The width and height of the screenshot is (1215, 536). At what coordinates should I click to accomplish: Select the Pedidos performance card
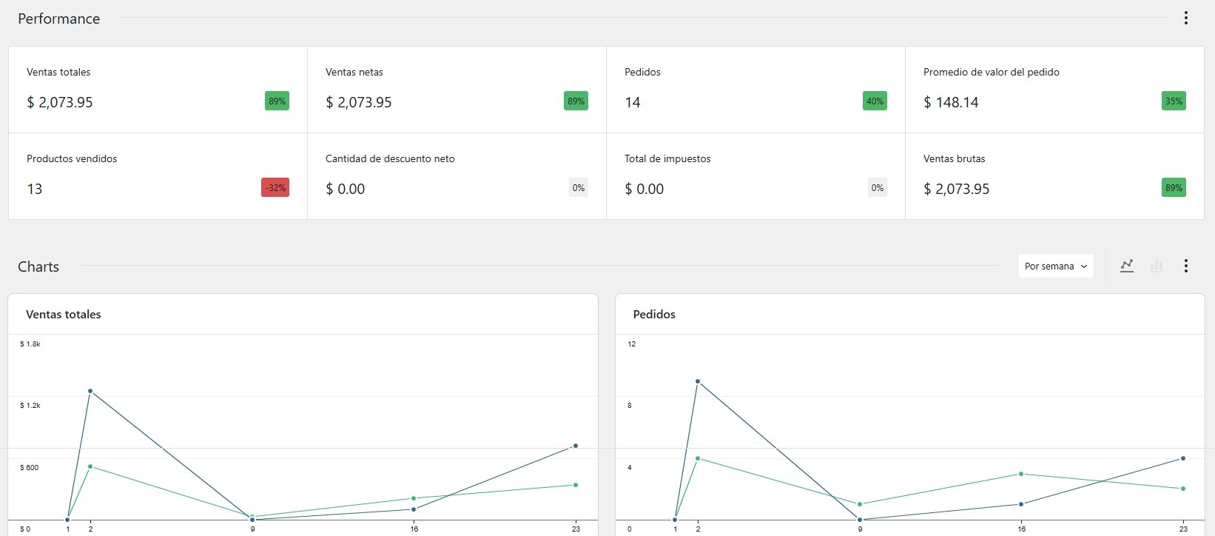point(755,90)
